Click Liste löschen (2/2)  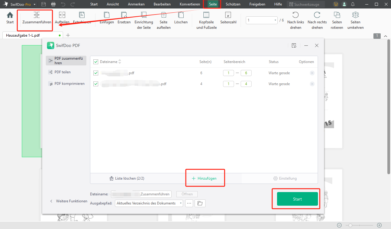click(x=127, y=178)
